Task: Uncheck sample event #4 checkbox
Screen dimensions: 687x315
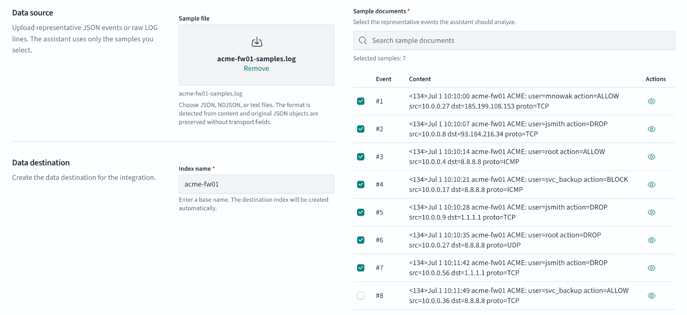Action: click(361, 185)
